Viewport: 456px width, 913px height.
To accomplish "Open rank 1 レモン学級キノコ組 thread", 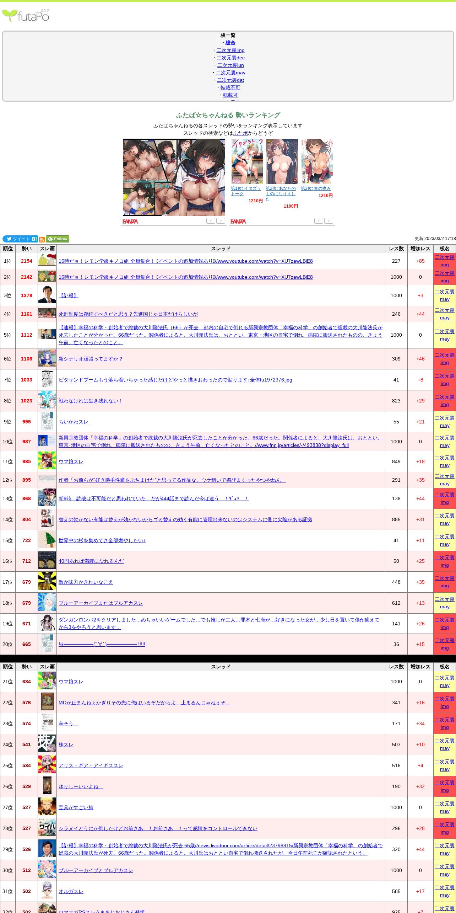I will (x=186, y=261).
